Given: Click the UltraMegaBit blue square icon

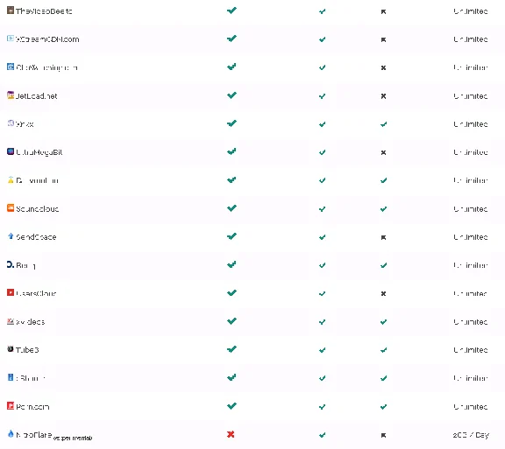Looking at the screenshot, I should pos(11,151).
